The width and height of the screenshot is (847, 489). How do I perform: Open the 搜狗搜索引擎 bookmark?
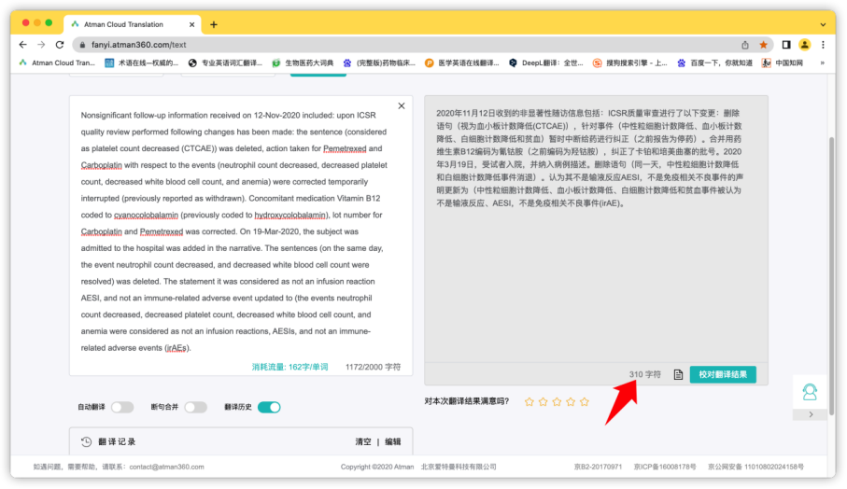coord(629,63)
